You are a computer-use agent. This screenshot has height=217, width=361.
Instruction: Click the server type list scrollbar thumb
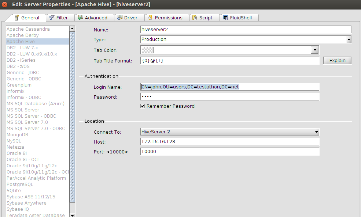coord(72,117)
